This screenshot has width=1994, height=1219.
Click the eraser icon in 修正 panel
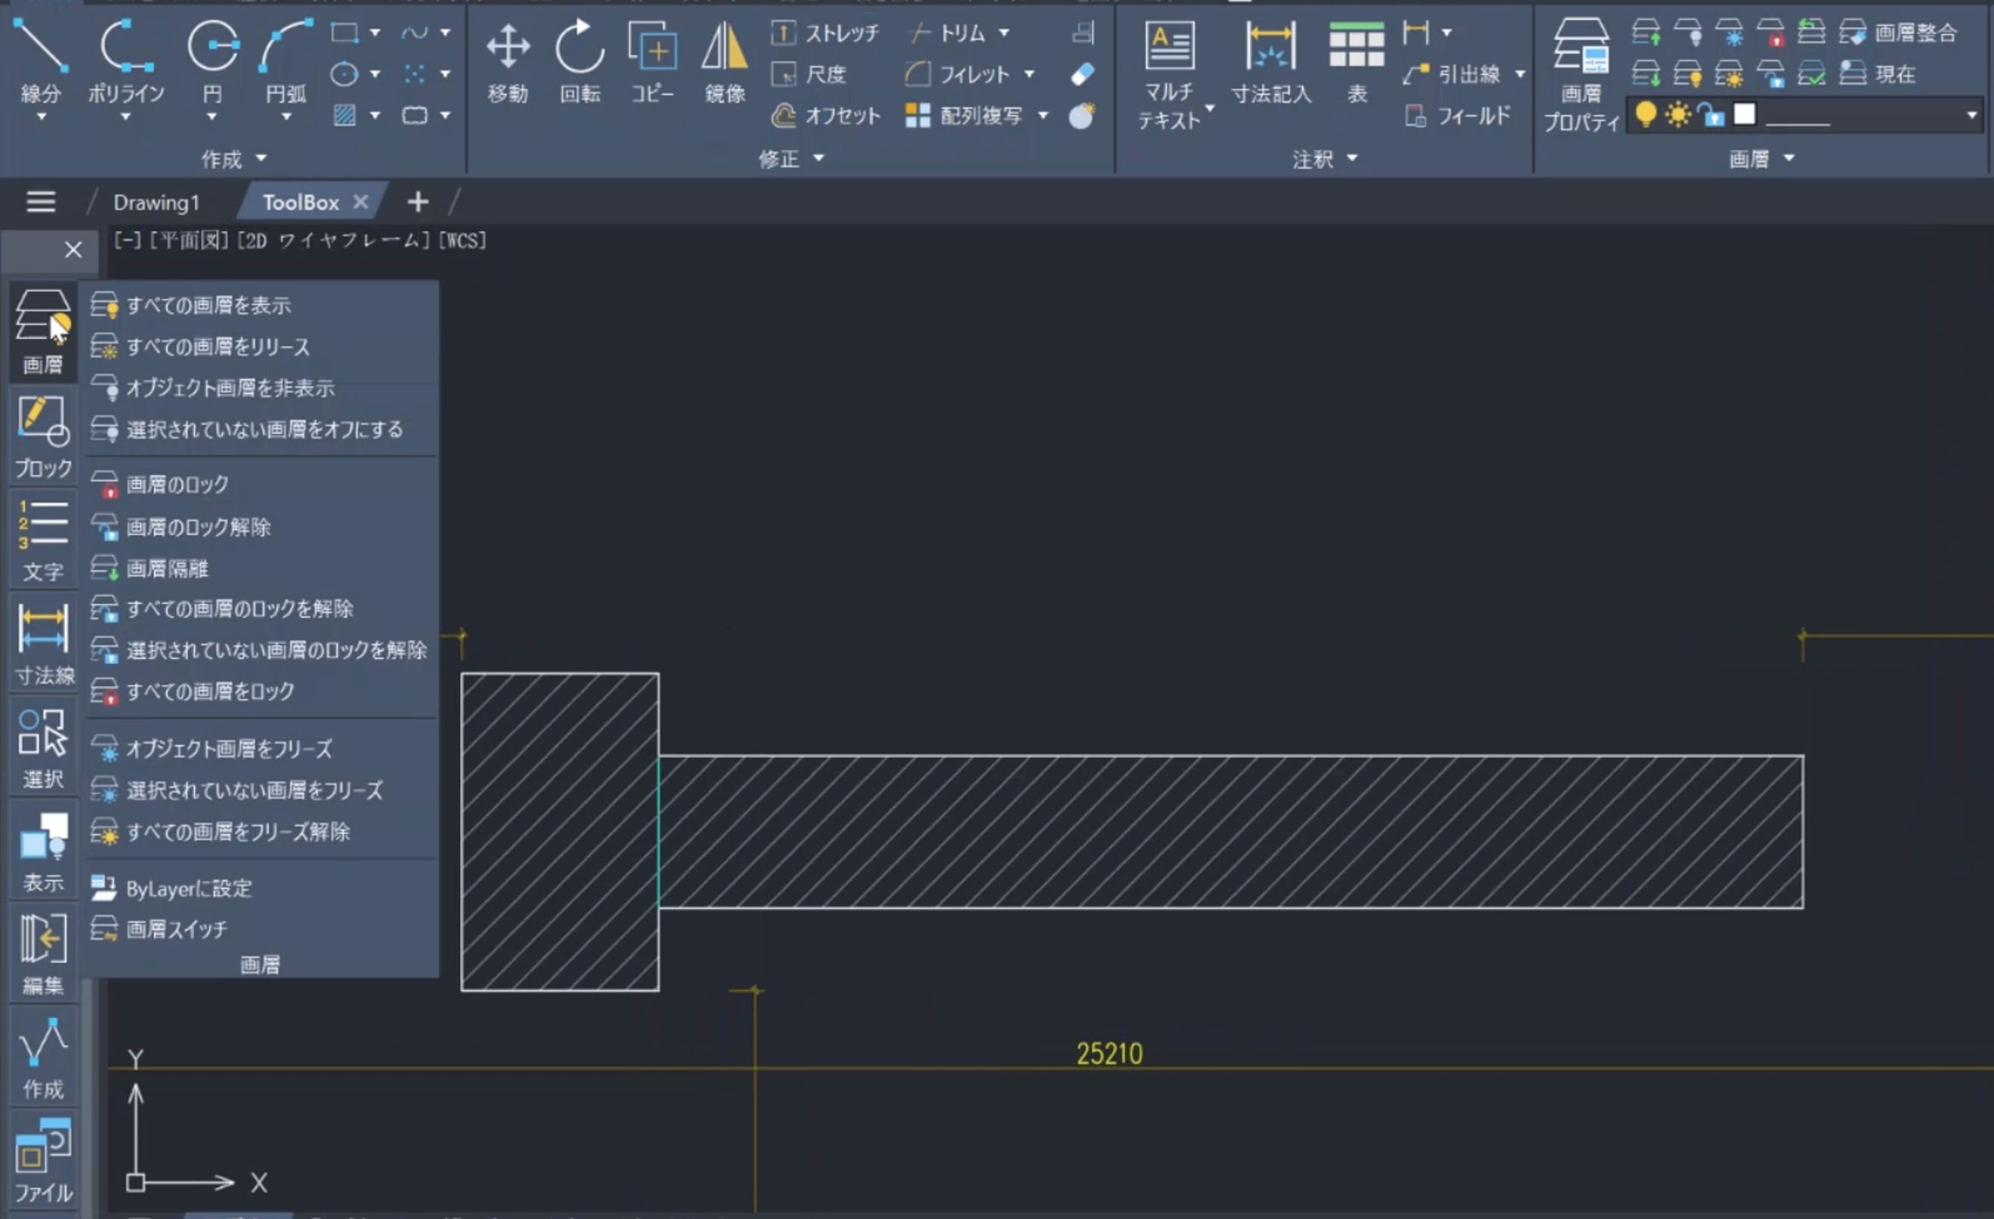click(x=1082, y=75)
